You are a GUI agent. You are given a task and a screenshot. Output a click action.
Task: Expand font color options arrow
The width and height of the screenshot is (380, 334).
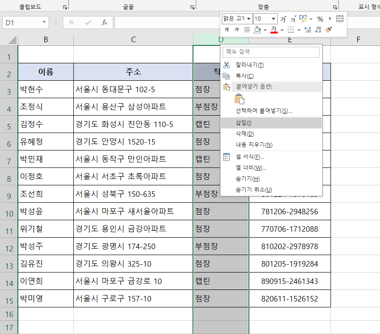pos(282,30)
